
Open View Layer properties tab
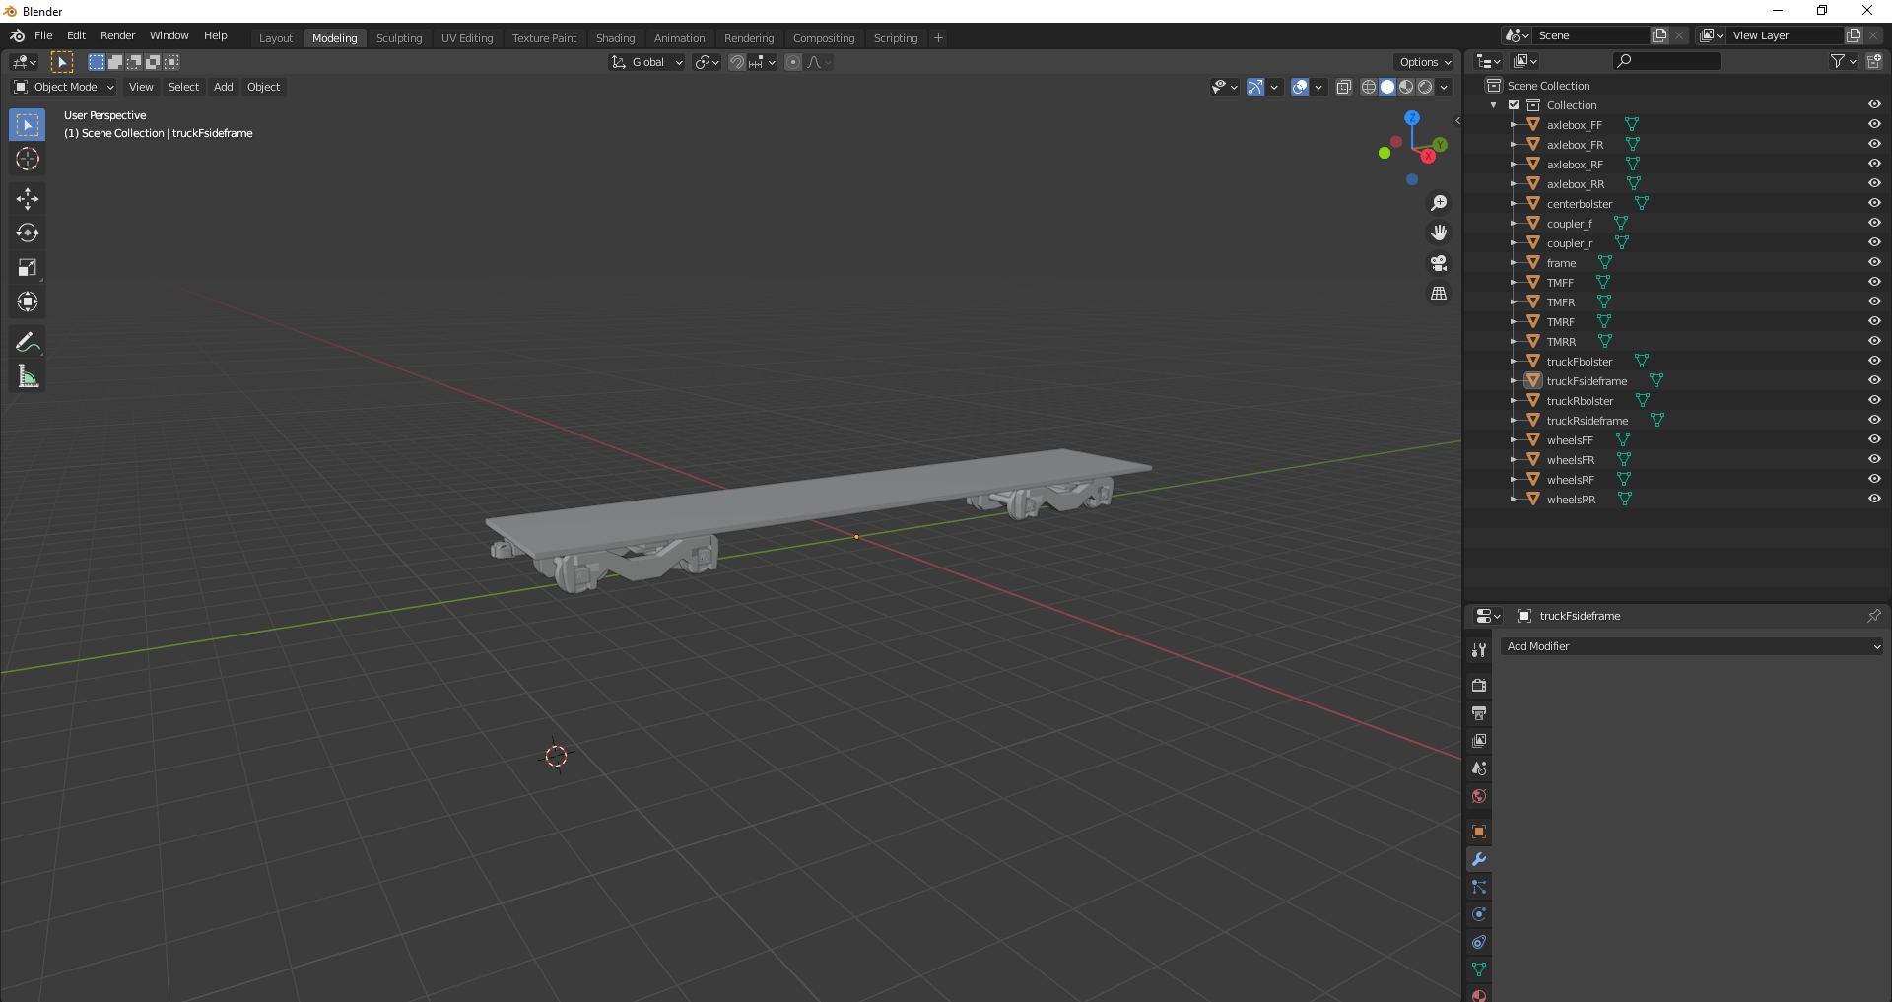(x=1479, y=740)
